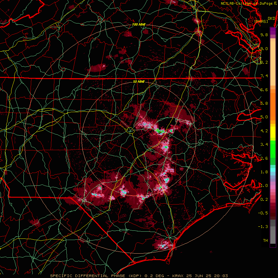Image resolution: width=278 pixels, height=278 pixels.
Task: Select the 9.0 value on the color scale
Action: (264, 48)
